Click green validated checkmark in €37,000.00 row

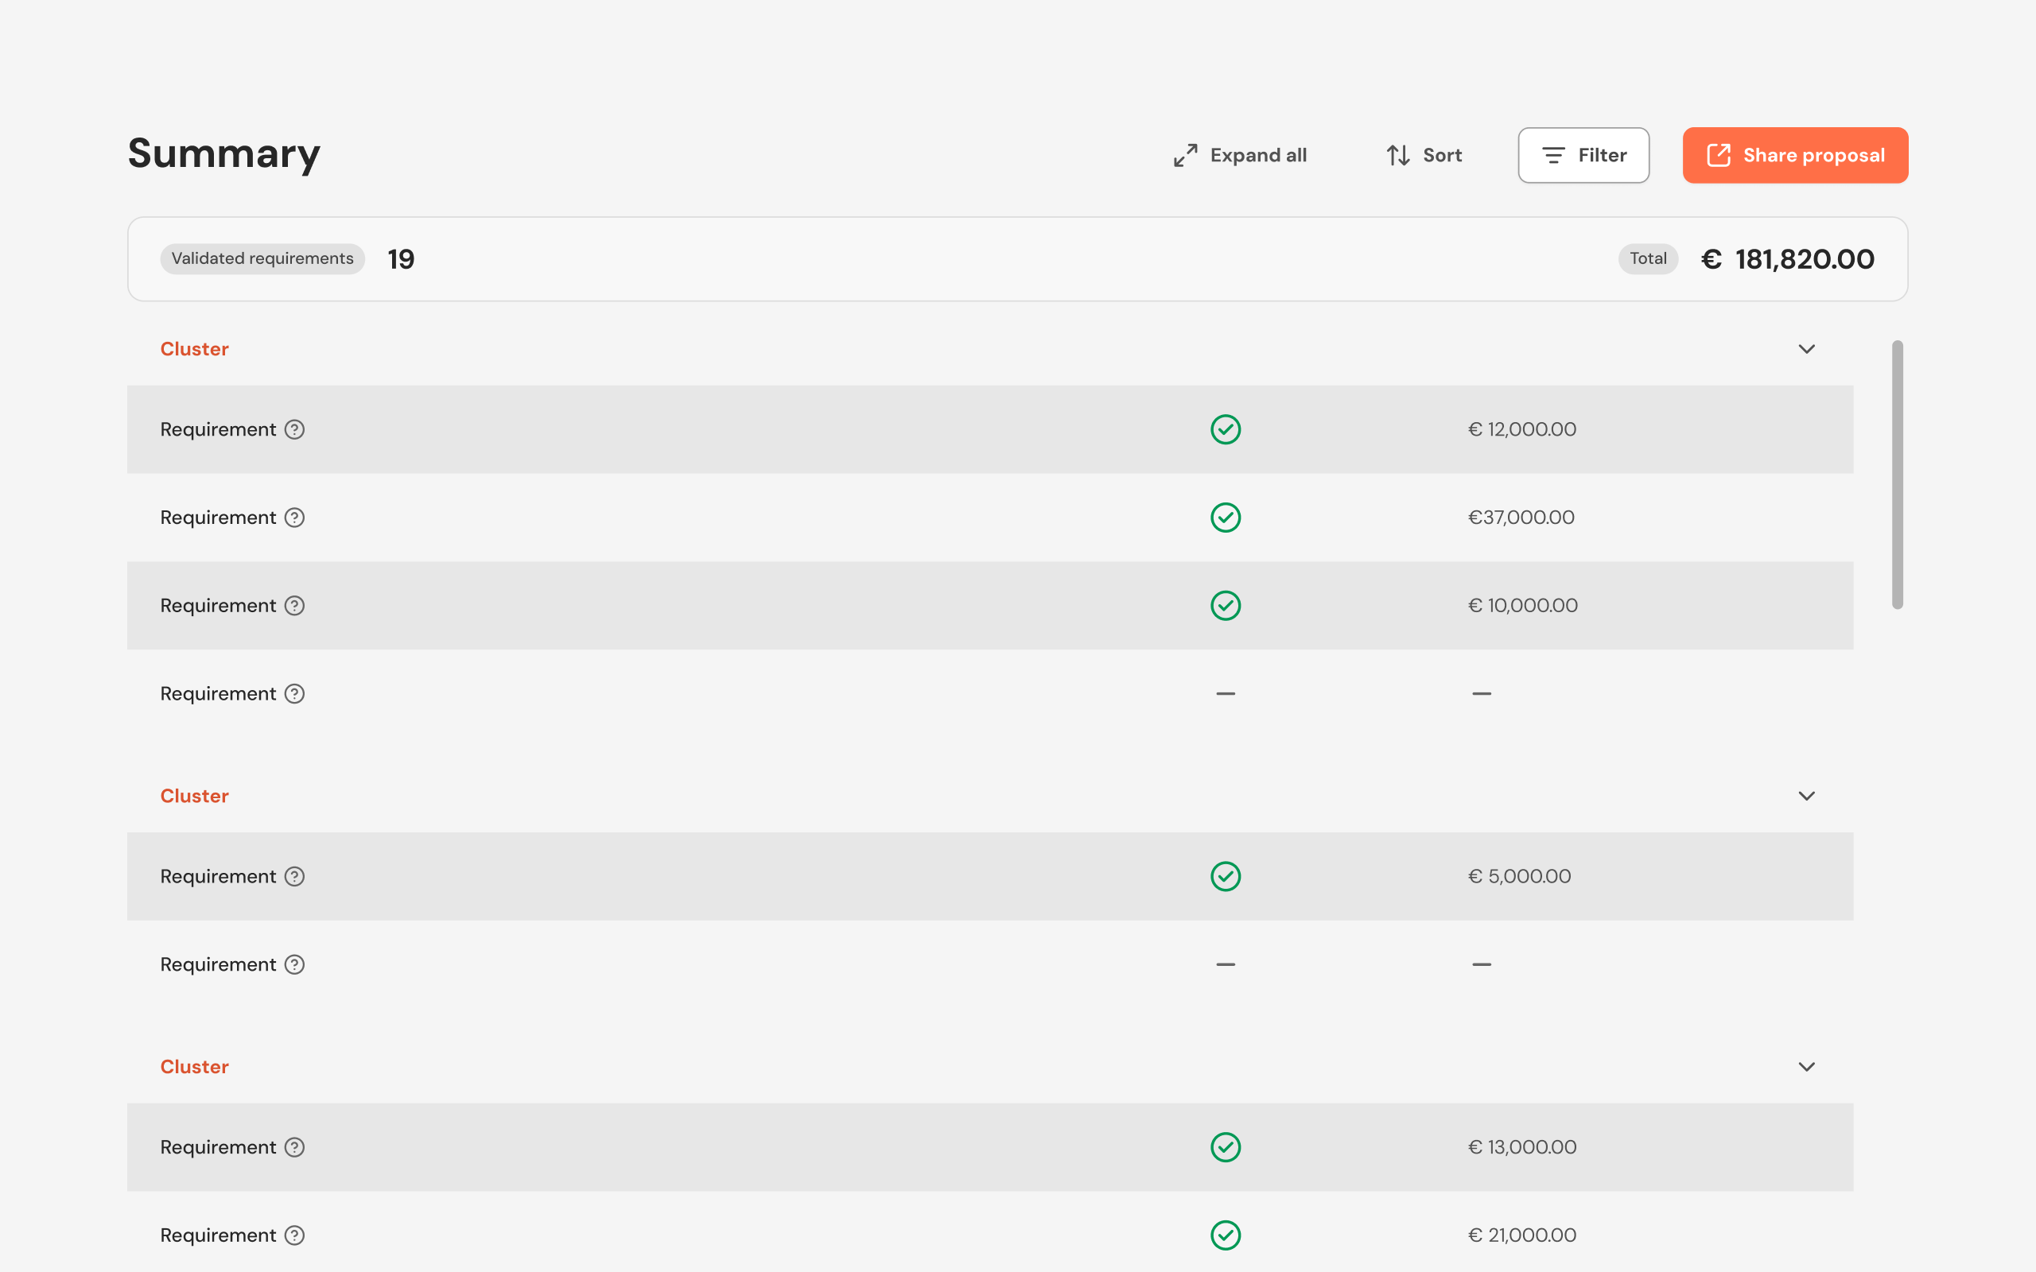[x=1226, y=518]
